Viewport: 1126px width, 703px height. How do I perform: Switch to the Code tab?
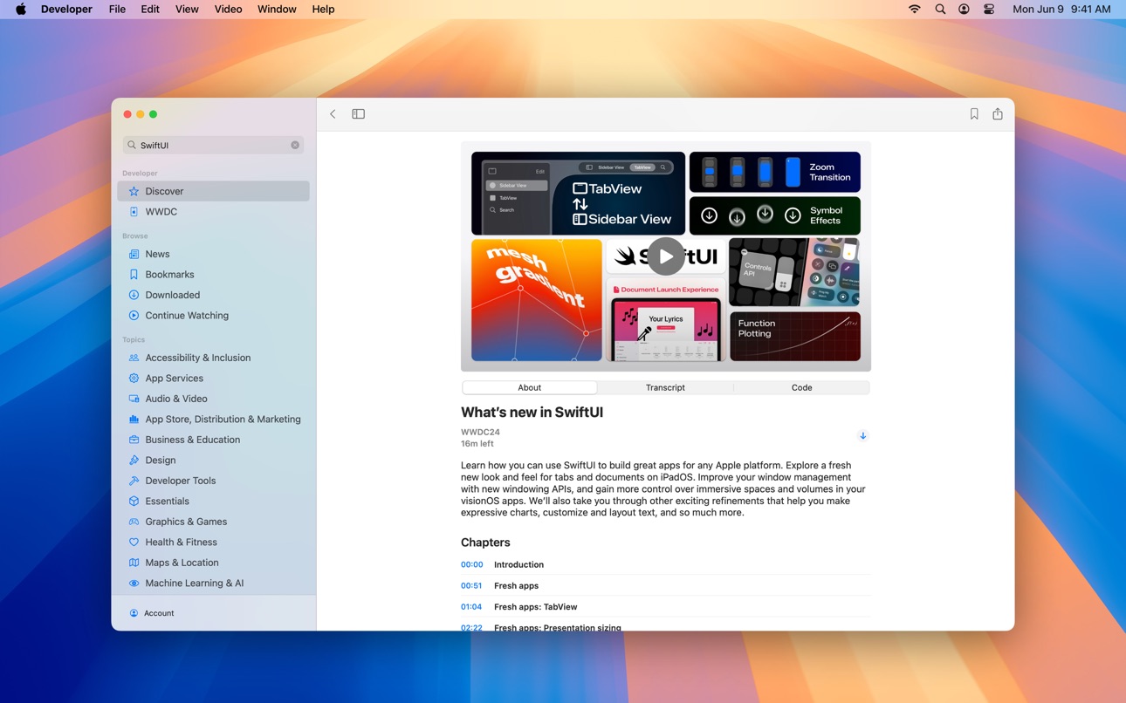point(801,387)
